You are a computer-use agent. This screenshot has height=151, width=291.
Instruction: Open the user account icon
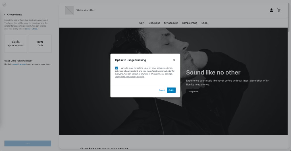[271, 10]
